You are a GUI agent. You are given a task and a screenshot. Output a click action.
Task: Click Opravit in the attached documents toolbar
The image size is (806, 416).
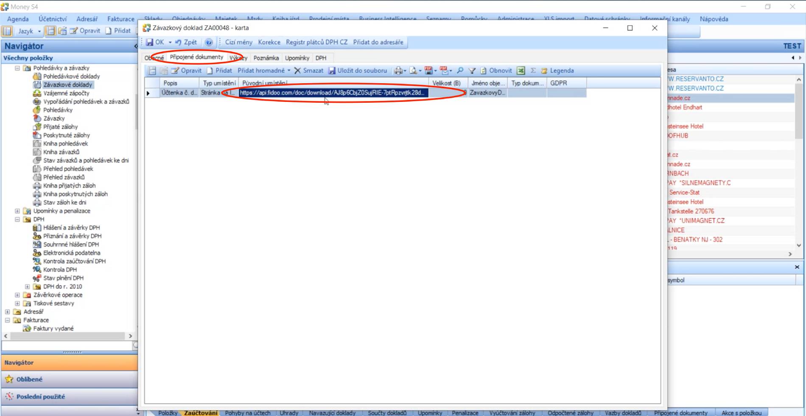pos(186,70)
